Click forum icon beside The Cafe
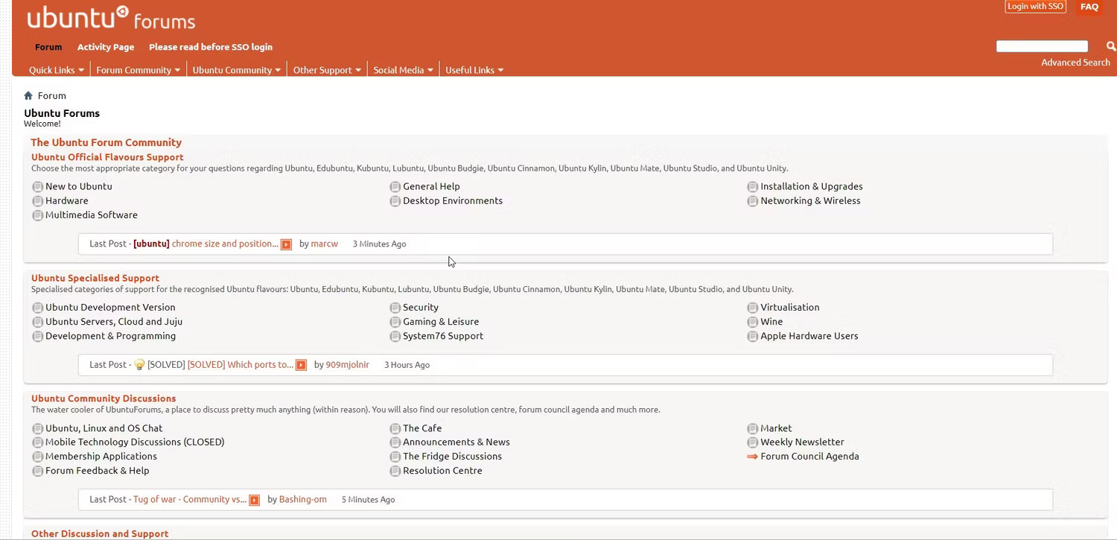Viewport: 1117px width, 540px height. click(x=395, y=428)
